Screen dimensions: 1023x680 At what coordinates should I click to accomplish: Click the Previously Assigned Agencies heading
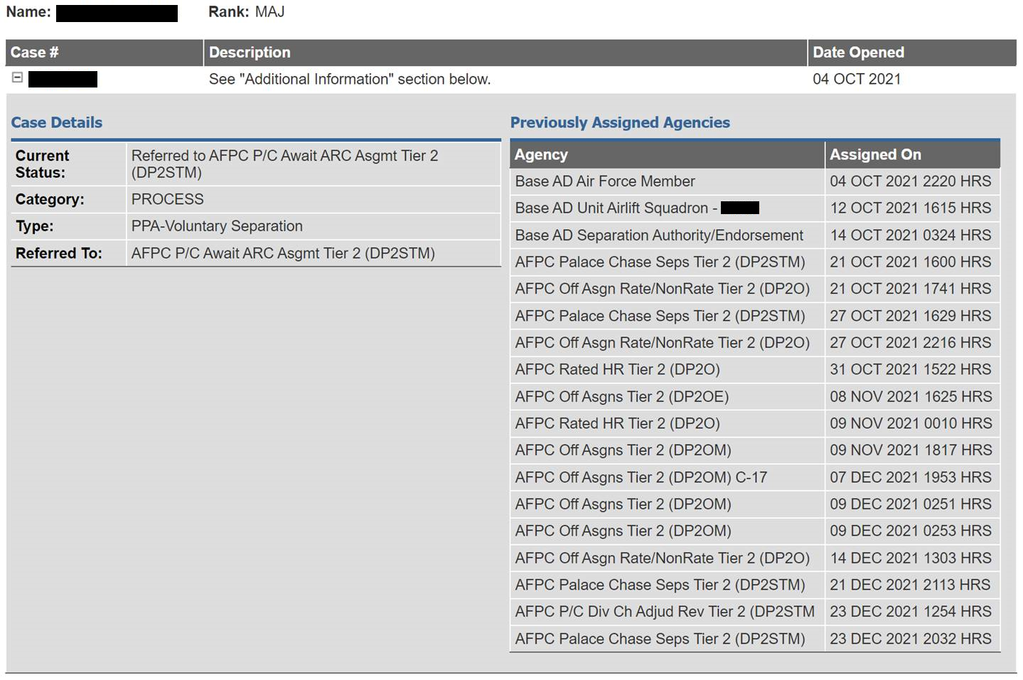[x=620, y=123]
